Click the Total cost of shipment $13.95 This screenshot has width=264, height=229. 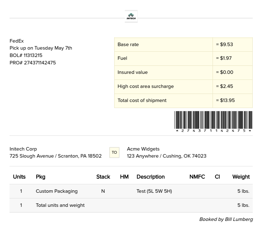[x=227, y=100]
